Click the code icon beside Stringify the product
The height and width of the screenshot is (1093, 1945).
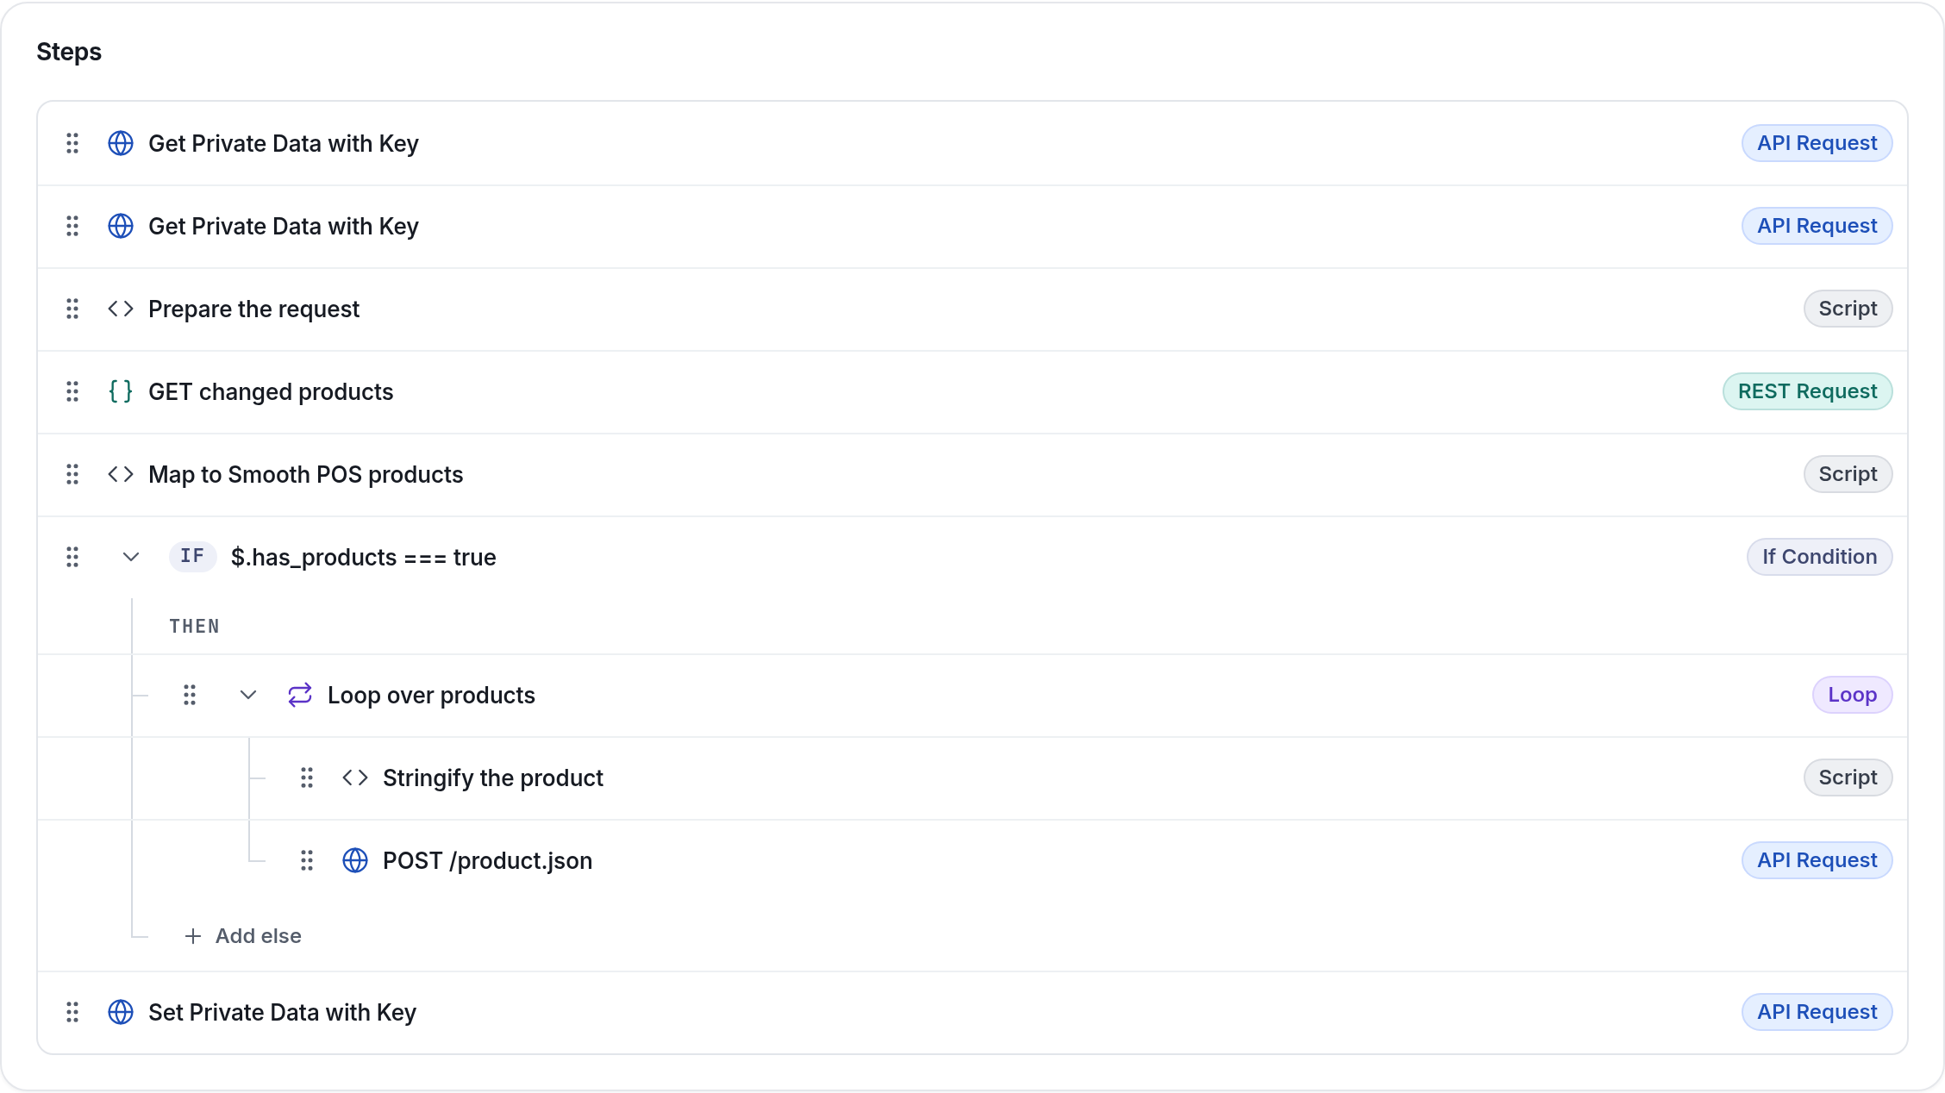[x=355, y=778]
